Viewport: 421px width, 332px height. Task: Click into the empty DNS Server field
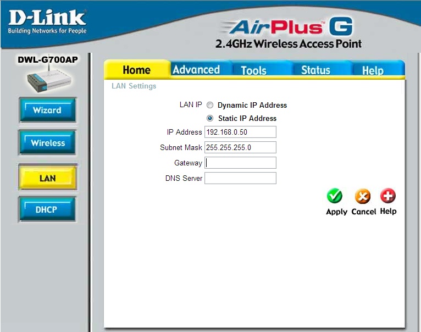pyautogui.click(x=240, y=178)
